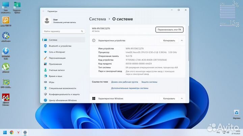Click Система in the breadcrumb
This screenshot has width=243, height=136.
[x=98, y=19]
